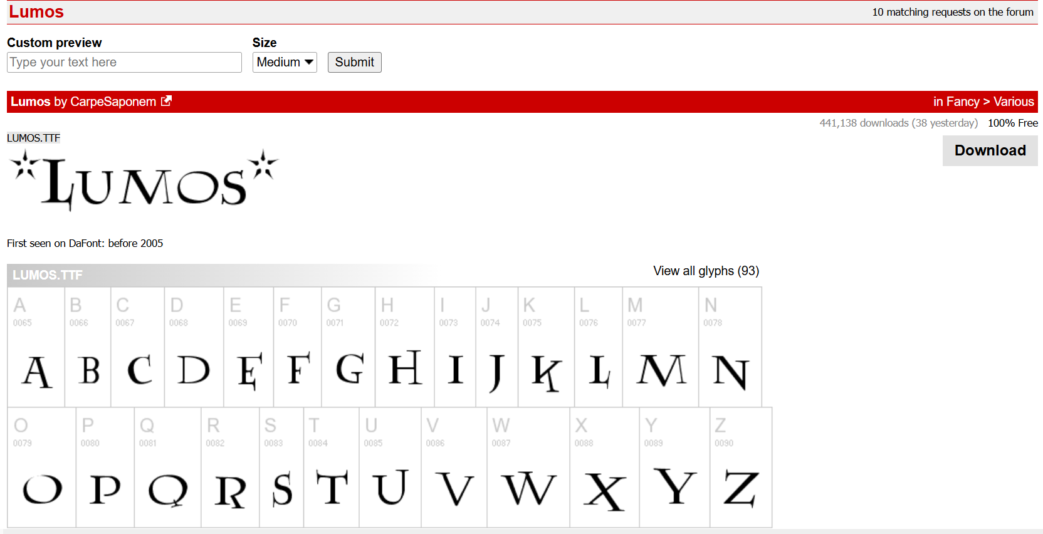The image size is (1043, 534).
Task: Select glyph J cell 0074
Action: point(497,347)
